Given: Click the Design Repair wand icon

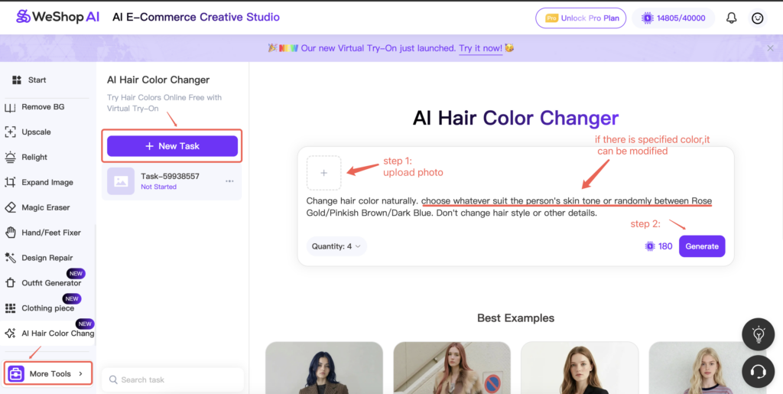Looking at the screenshot, I should click(11, 258).
